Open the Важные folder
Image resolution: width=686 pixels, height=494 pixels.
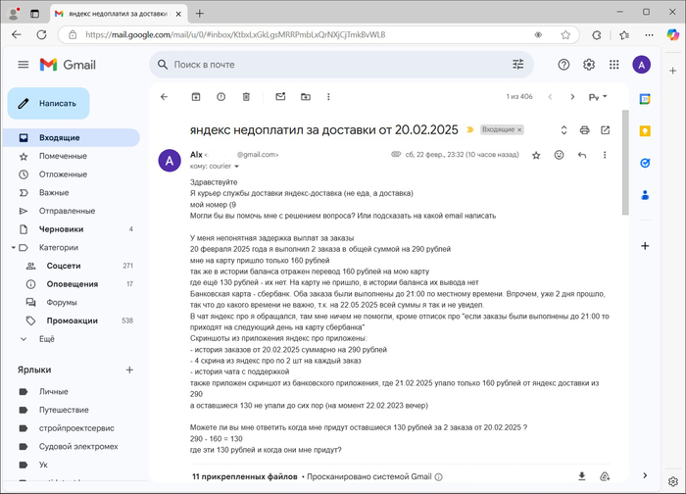point(72,192)
